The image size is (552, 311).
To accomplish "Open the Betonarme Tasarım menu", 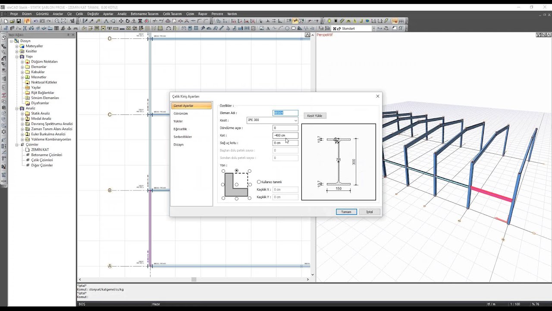I will pos(144,14).
